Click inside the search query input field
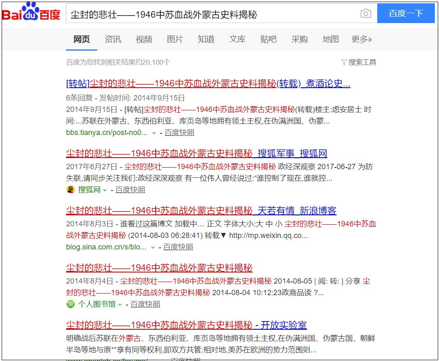This screenshot has width=439, height=361. 206,13
